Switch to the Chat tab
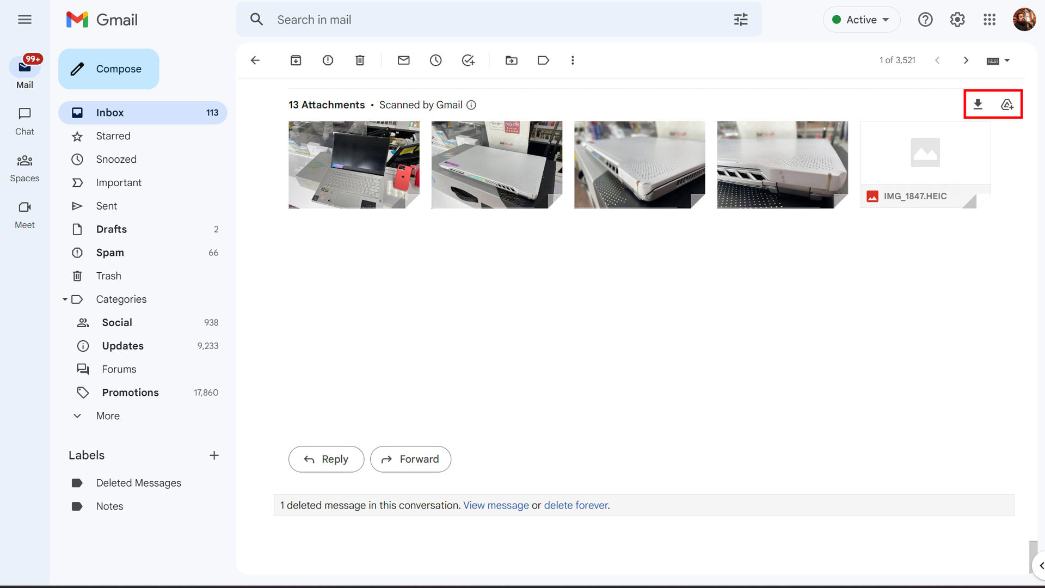 [24, 121]
